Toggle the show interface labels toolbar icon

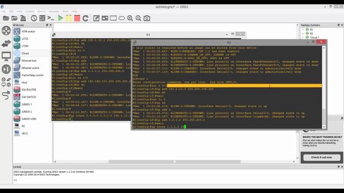[x=42, y=18]
